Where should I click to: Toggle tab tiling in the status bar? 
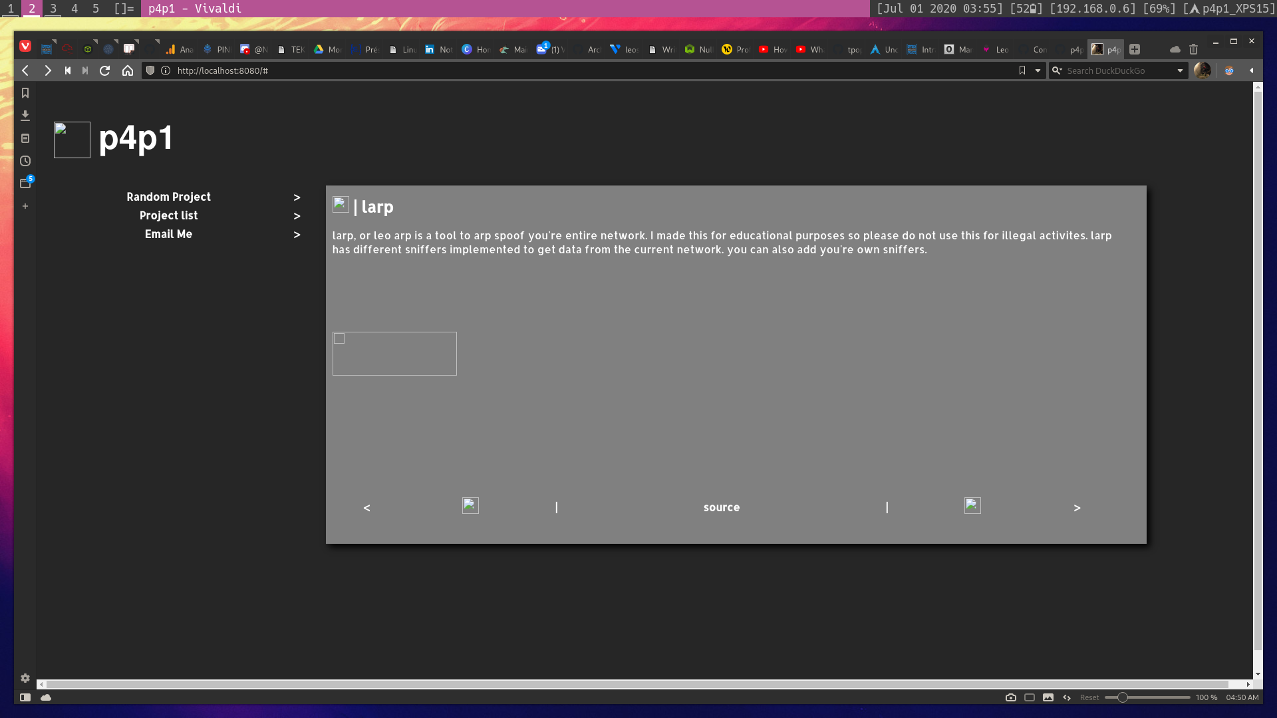[1030, 697]
